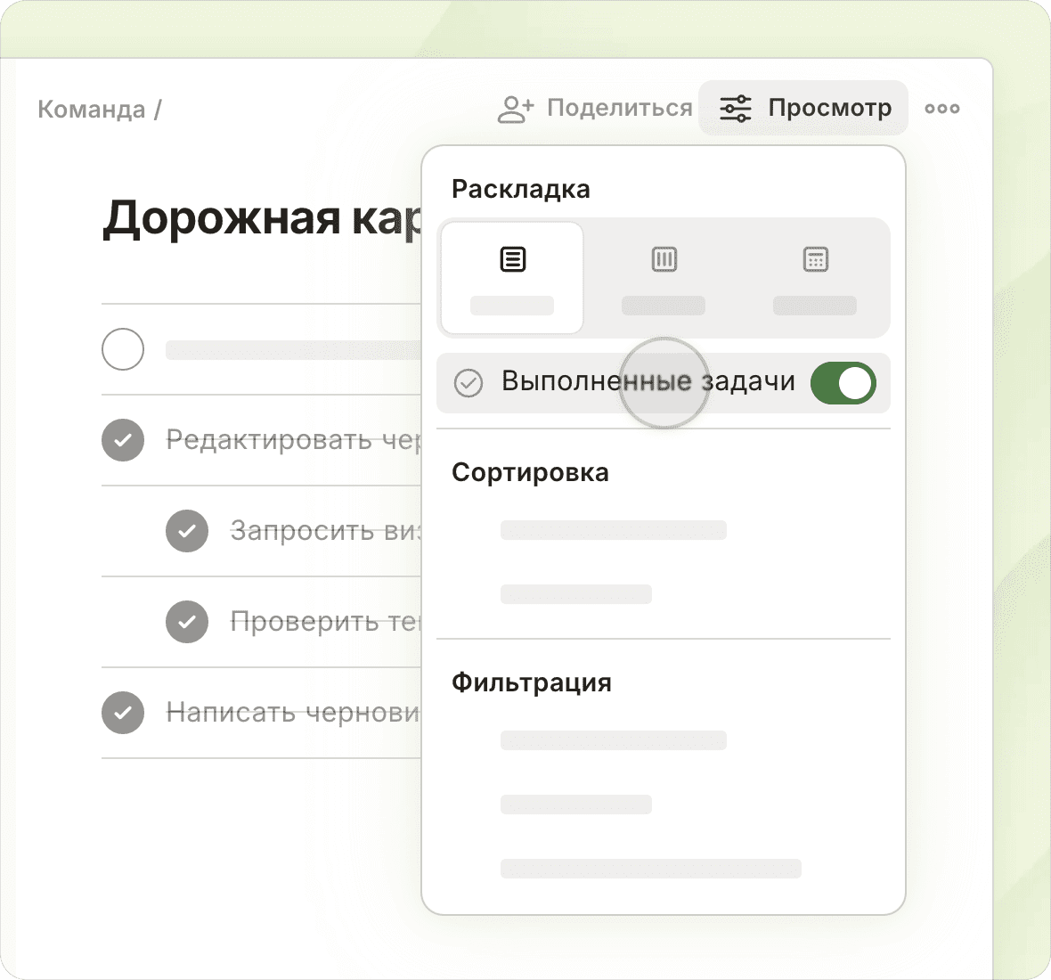
Task: Click the Поделиться share button
Action: [619, 109]
